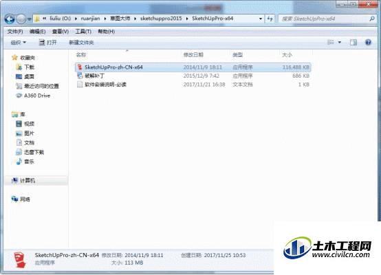
Task: Select the 破解补丁 file
Action: 95,76
